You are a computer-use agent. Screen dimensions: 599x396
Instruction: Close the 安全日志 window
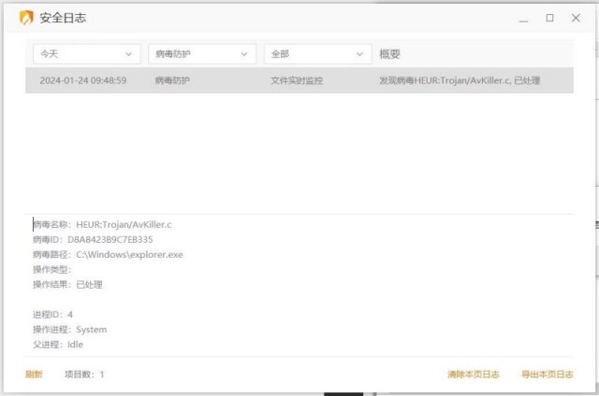(576, 18)
